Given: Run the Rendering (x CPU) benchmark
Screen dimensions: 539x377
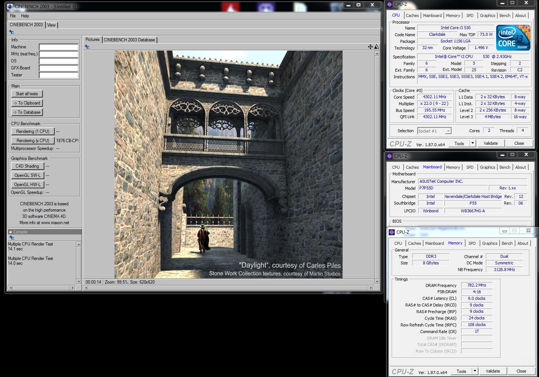Looking at the screenshot, I should click(33, 141).
